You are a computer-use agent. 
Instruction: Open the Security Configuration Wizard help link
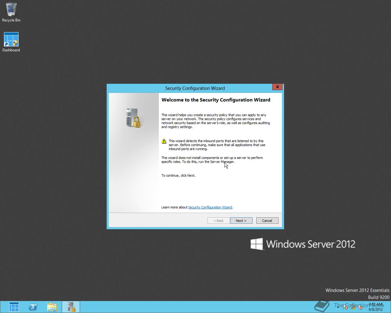point(210,207)
